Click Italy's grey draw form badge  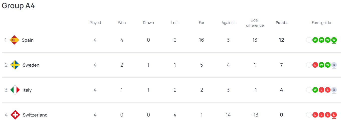pyautogui.click(x=334, y=90)
